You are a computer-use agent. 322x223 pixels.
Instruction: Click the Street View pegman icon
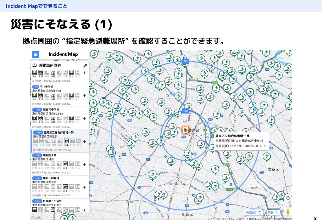point(288,212)
